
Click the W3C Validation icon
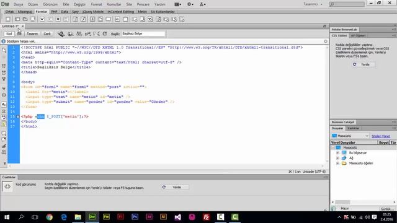tap(88, 33)
